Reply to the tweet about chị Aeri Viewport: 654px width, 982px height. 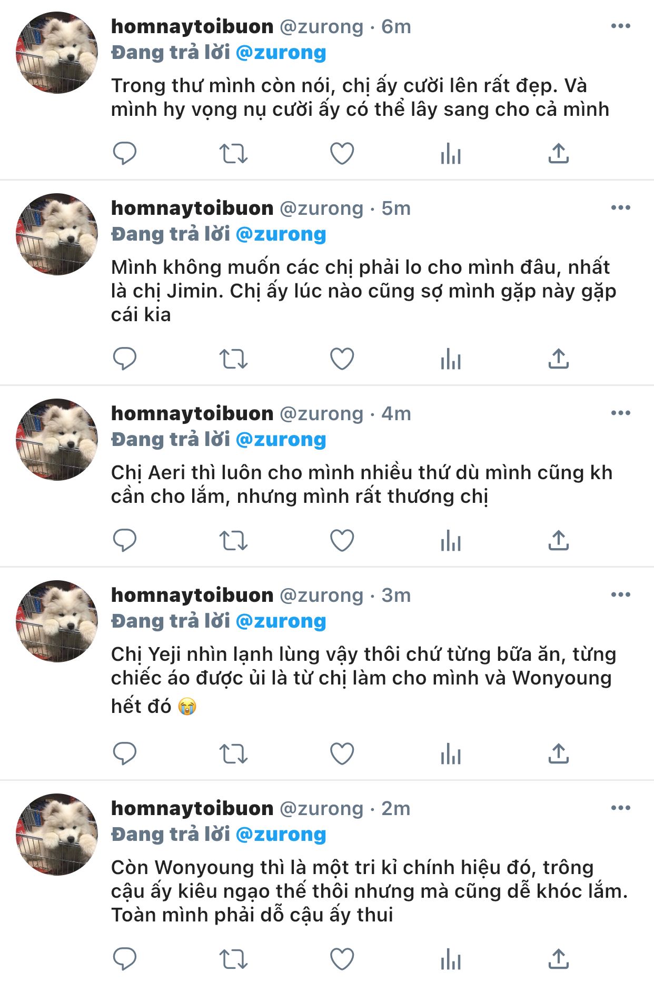pyautogui.click(x=125, y=541)
